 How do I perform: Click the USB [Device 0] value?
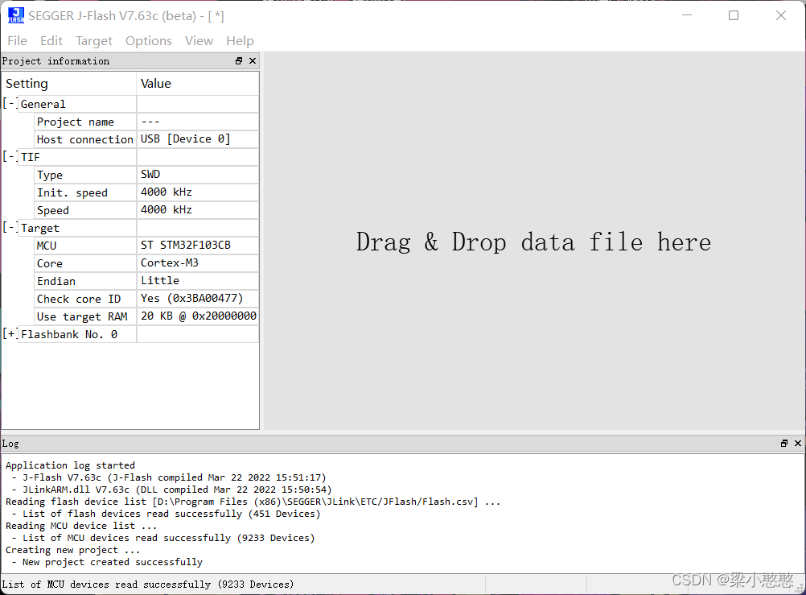[x=198, y=139]
